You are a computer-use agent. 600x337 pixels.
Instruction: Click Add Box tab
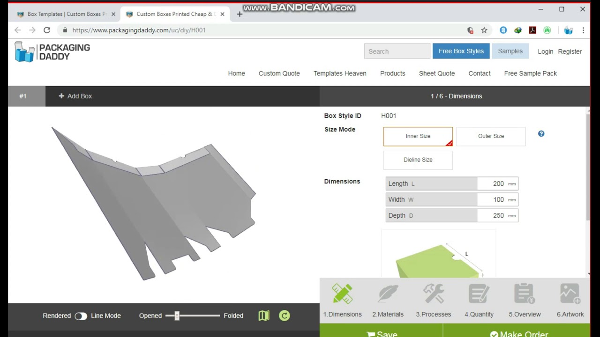(75, 96)
